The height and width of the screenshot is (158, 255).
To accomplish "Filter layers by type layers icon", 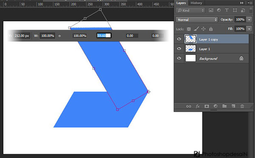I will (227, 10).
